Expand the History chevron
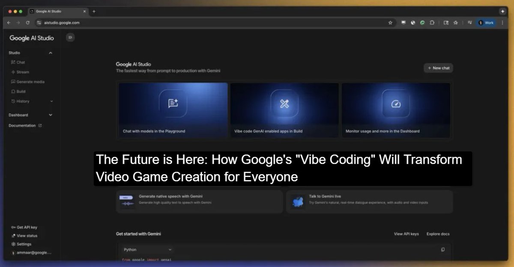Viewport: 514px width, 267px height. [51, 101]
